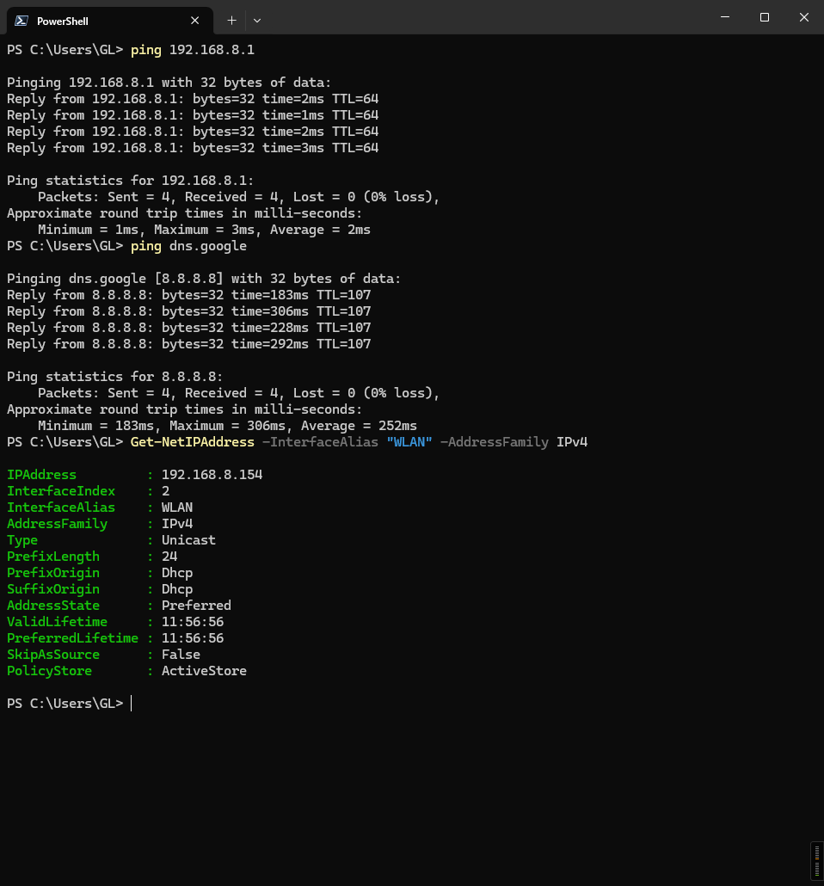Screen dimensions: 824x886
Task: Click the activity meter widget in bottom-right corner
Action: pos(816,861)
